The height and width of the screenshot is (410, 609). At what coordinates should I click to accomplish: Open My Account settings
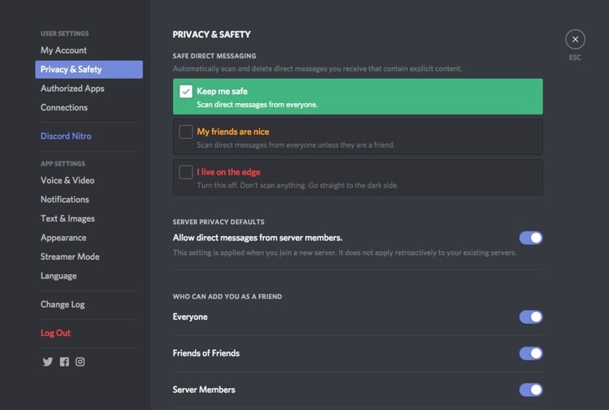63,50
